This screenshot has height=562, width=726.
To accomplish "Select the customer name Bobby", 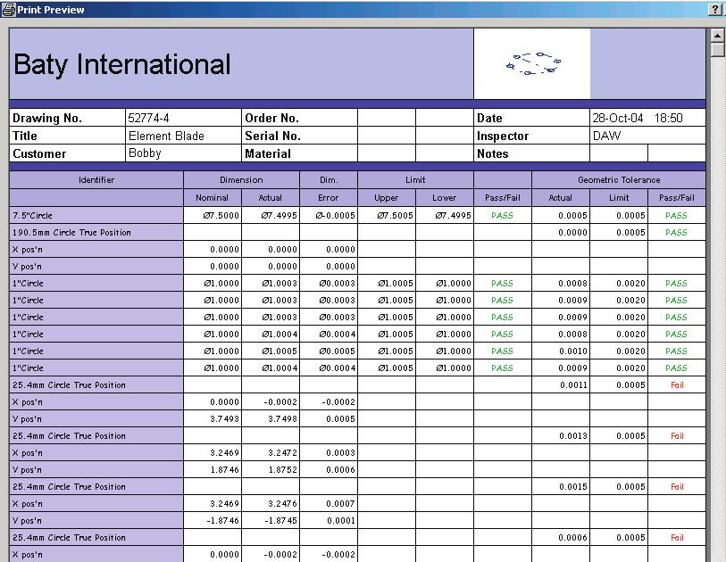I will point(145,153).
